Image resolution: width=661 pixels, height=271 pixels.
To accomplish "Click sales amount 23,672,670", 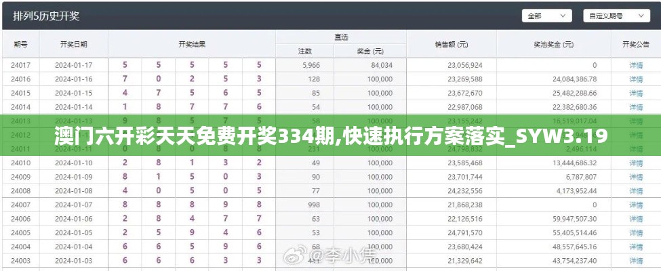I will click(x=465, y=93).
